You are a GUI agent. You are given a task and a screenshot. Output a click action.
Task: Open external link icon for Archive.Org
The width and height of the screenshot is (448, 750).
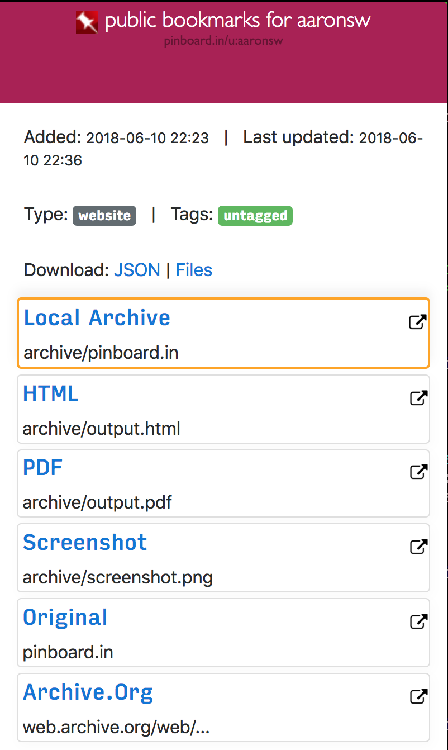pos(418,696)
